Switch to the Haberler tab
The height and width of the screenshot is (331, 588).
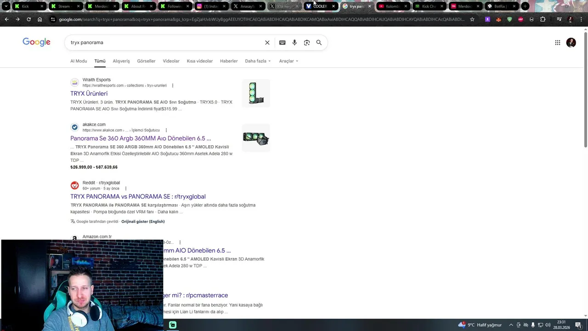pos(229,61)
